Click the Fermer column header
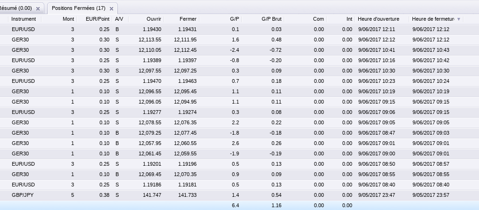 click(x=188, y=19)
